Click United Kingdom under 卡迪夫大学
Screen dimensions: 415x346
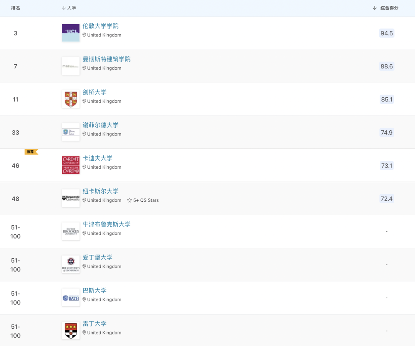pos(104,167)
